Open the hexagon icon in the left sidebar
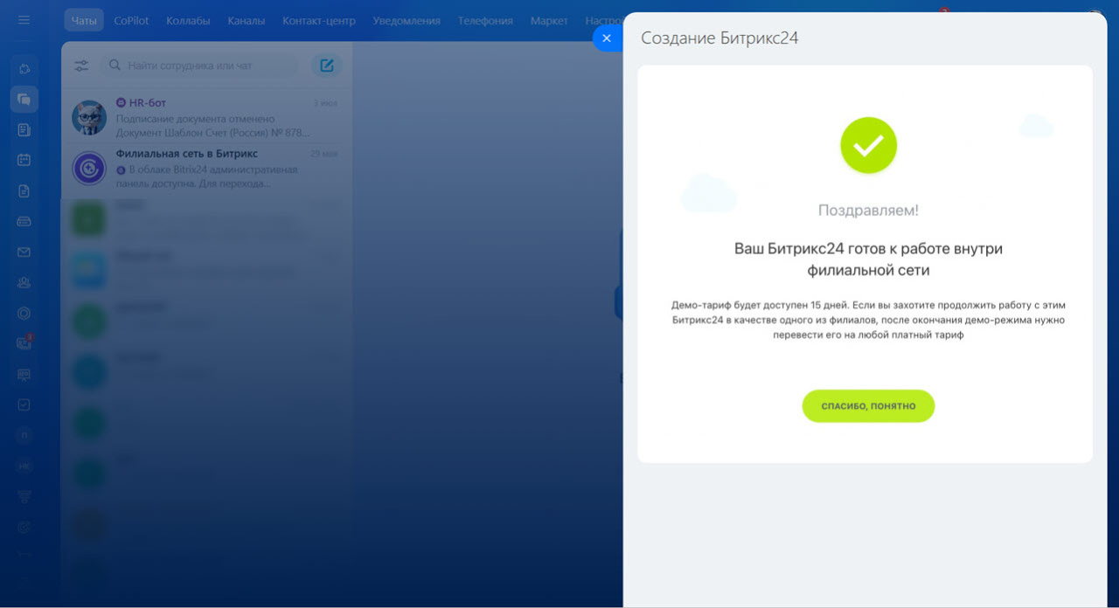This screenshot has width=1119, height=608. [24, 313]
